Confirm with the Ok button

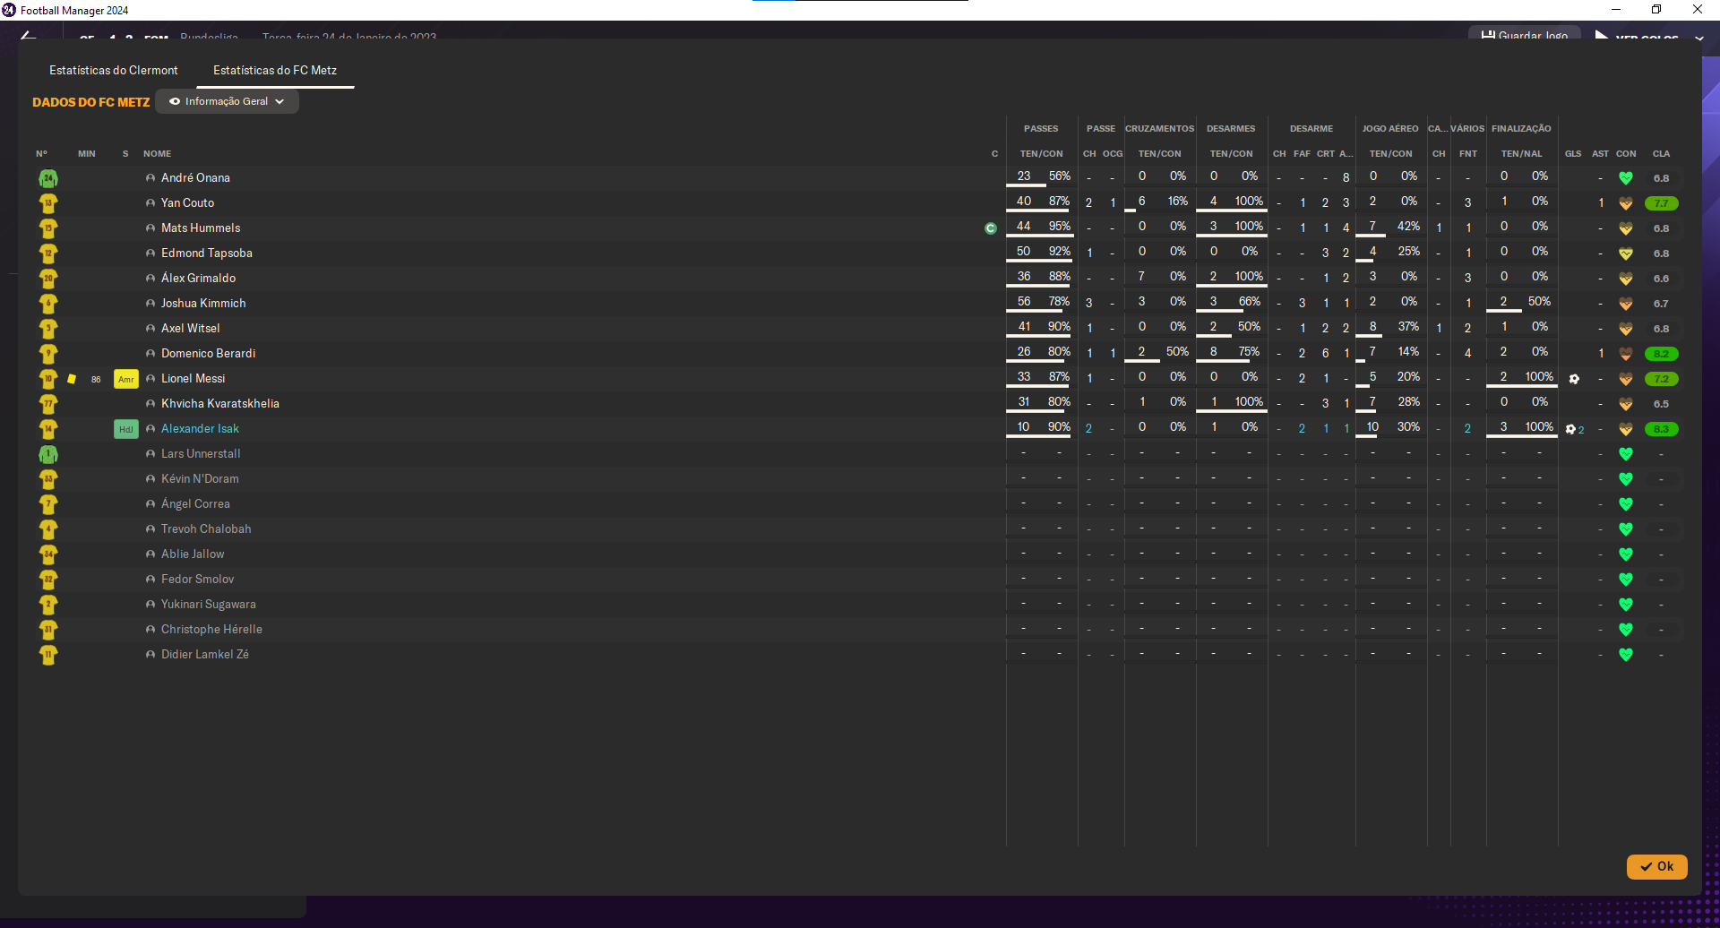point(1656,866)
